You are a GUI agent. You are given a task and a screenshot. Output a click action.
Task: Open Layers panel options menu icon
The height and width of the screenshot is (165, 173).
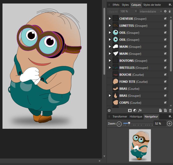(x=170, y=5)
